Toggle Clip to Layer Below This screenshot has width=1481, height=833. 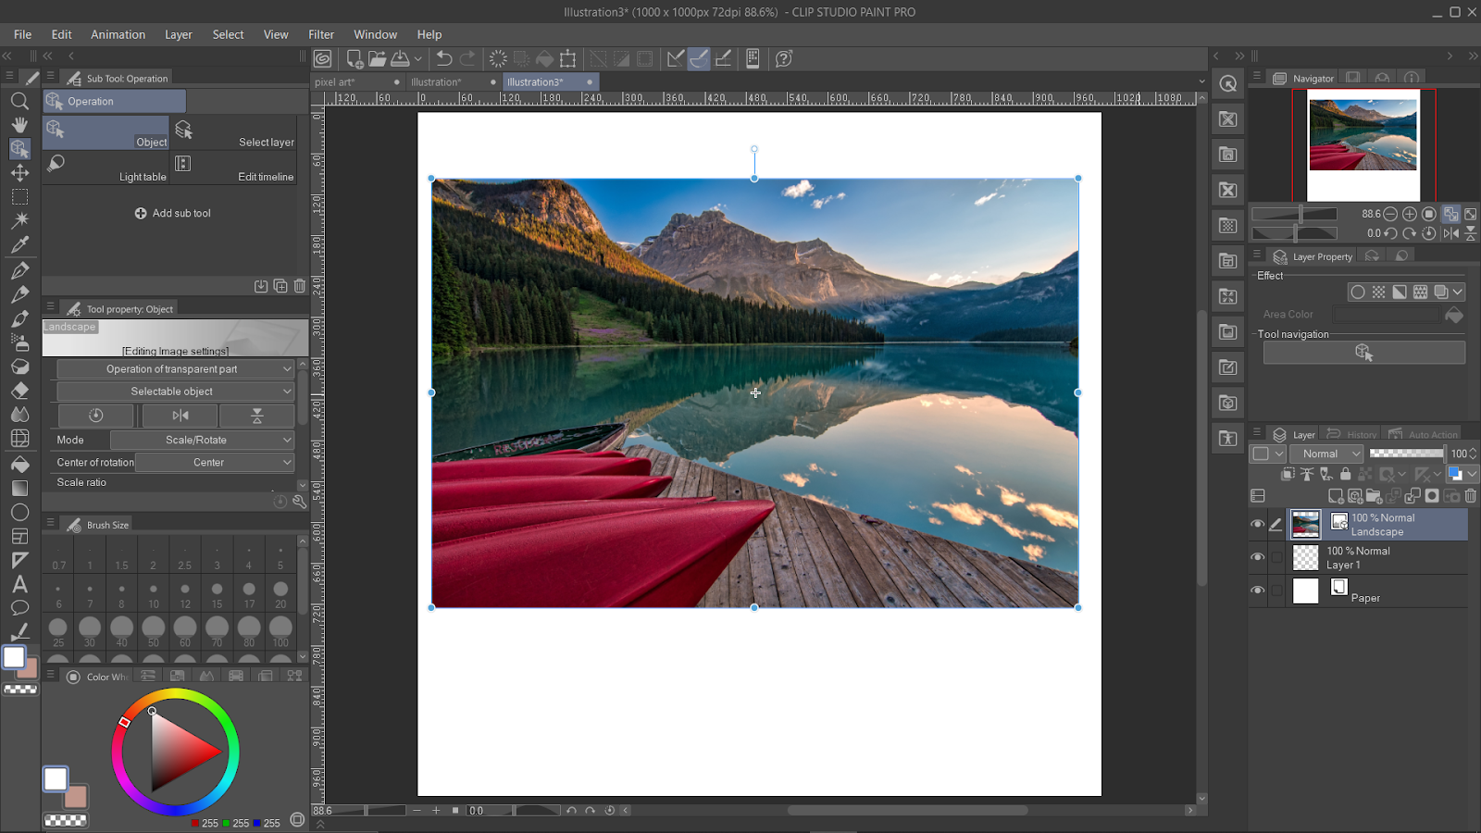[1288, 474]
